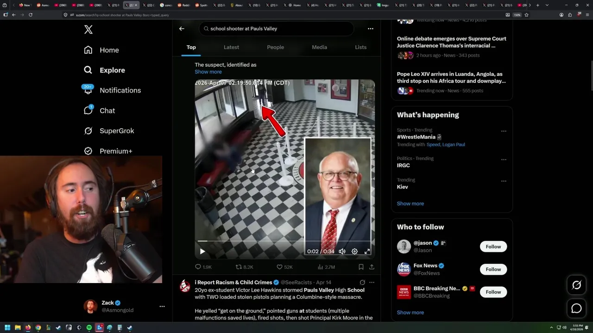Open a new browser tab with plus
The image size is (593, 333).
point(537,5)
